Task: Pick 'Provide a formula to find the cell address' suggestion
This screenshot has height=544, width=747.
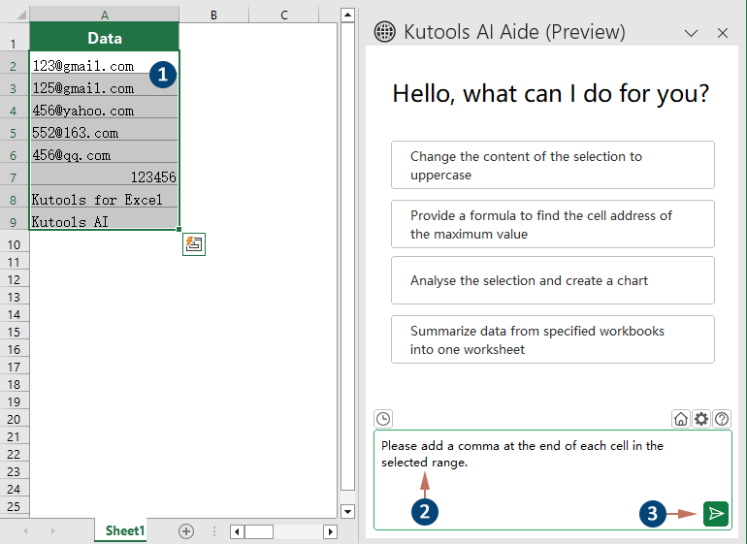Action: pos(552,224)
